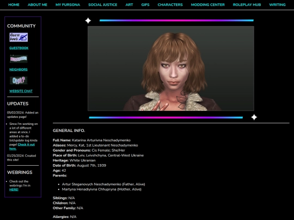The height and width of the screenshot is (220, 294).
Task: Click the Chat pixel badge icon
Action: [19, 80]
